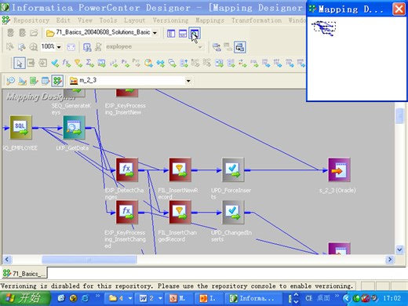
Task: Open the Versioning menu
Action: [x=170, y=20]
